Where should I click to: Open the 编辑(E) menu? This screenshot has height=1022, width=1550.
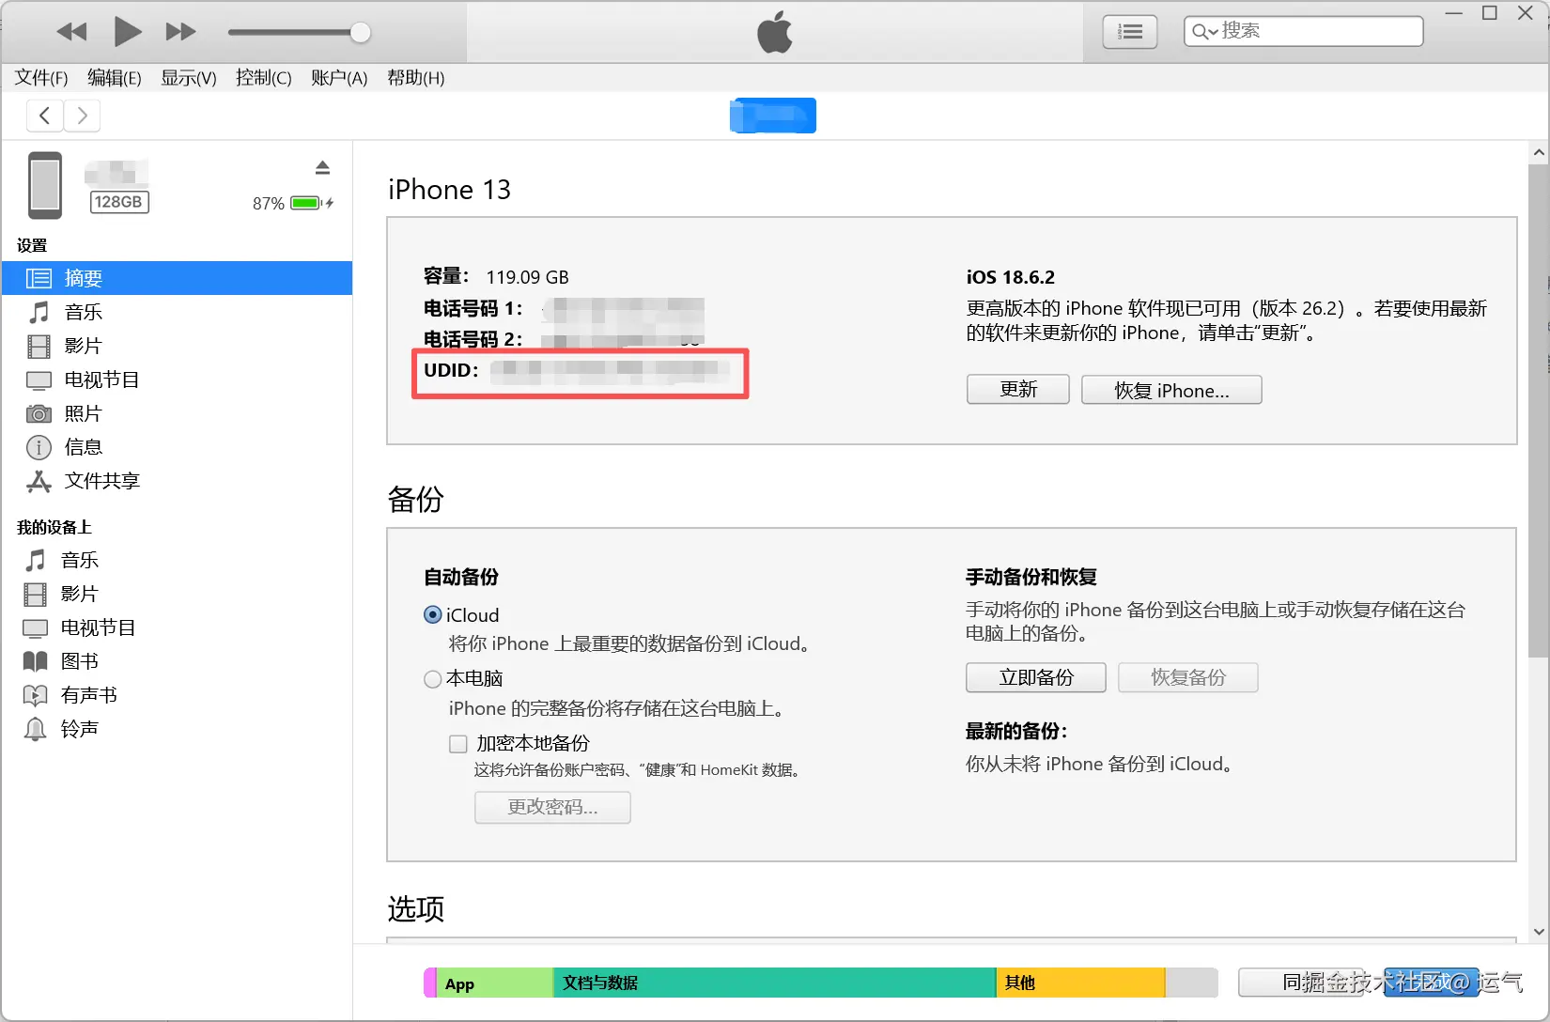115,78
